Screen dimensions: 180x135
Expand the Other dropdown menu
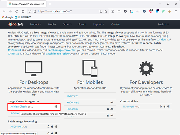click(67, 24)
